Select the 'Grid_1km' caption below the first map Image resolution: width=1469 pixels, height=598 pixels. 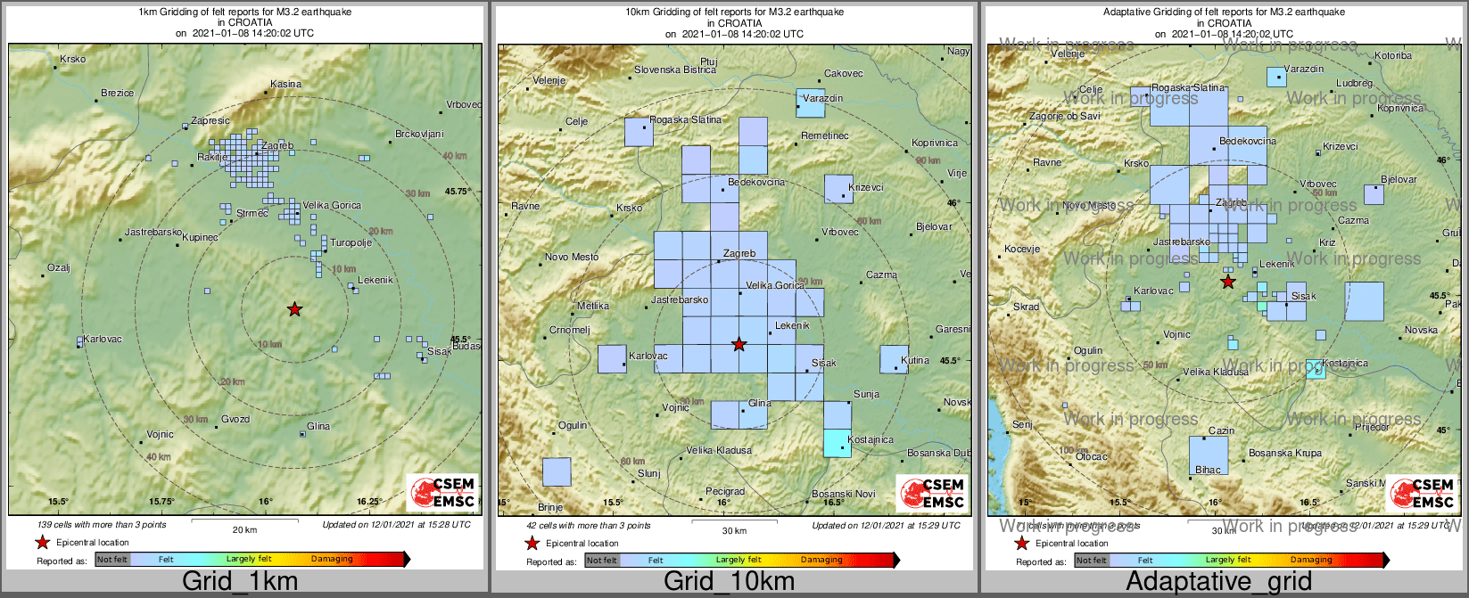click(x=240, y=582)
